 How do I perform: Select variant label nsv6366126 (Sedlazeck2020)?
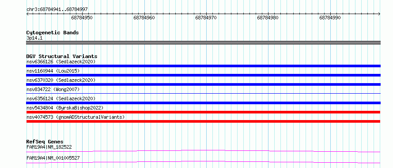click(x=61, y=62)
